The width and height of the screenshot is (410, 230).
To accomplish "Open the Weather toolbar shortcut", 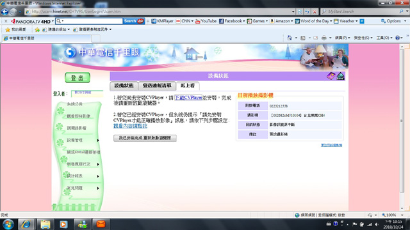I will point(346,21).
